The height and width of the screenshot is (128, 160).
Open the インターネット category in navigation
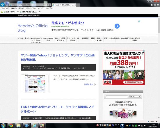tap(24, 38)
